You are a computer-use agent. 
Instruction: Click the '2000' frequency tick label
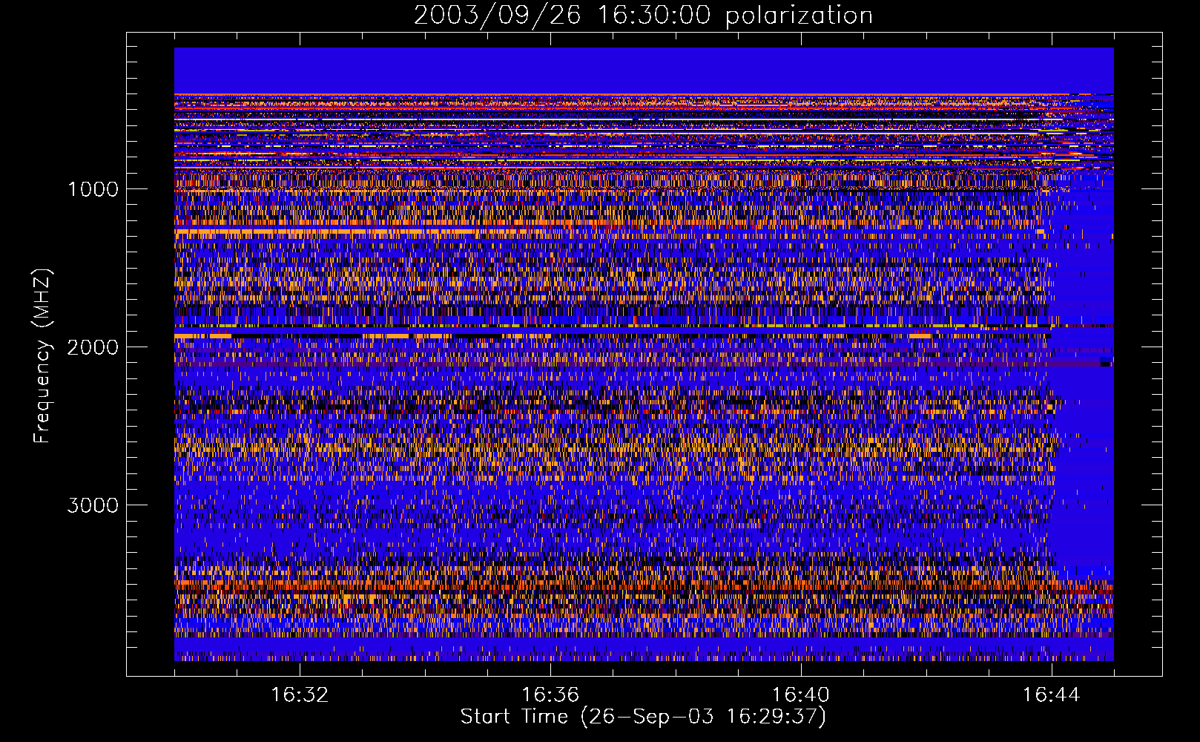93,347
